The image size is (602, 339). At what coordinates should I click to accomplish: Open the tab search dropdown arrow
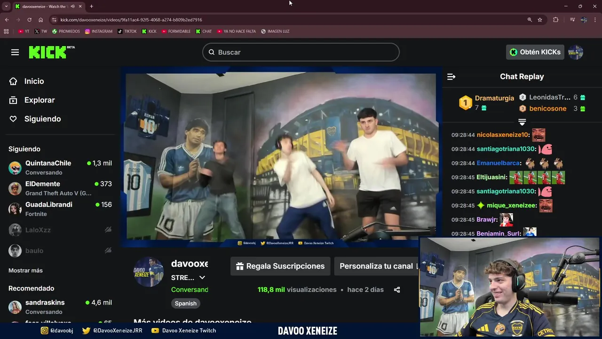(x=6, y=7)
